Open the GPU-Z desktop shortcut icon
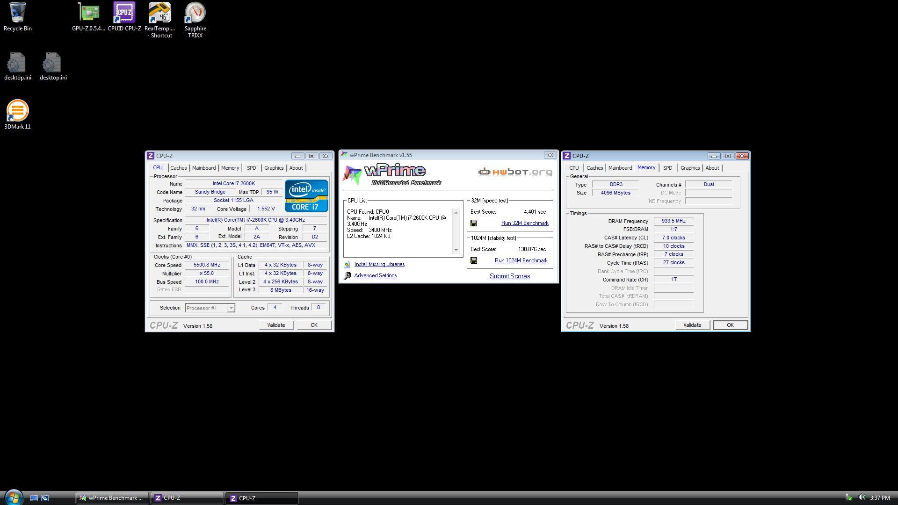This screenshot has height=505, width=898. coord(88,17)
